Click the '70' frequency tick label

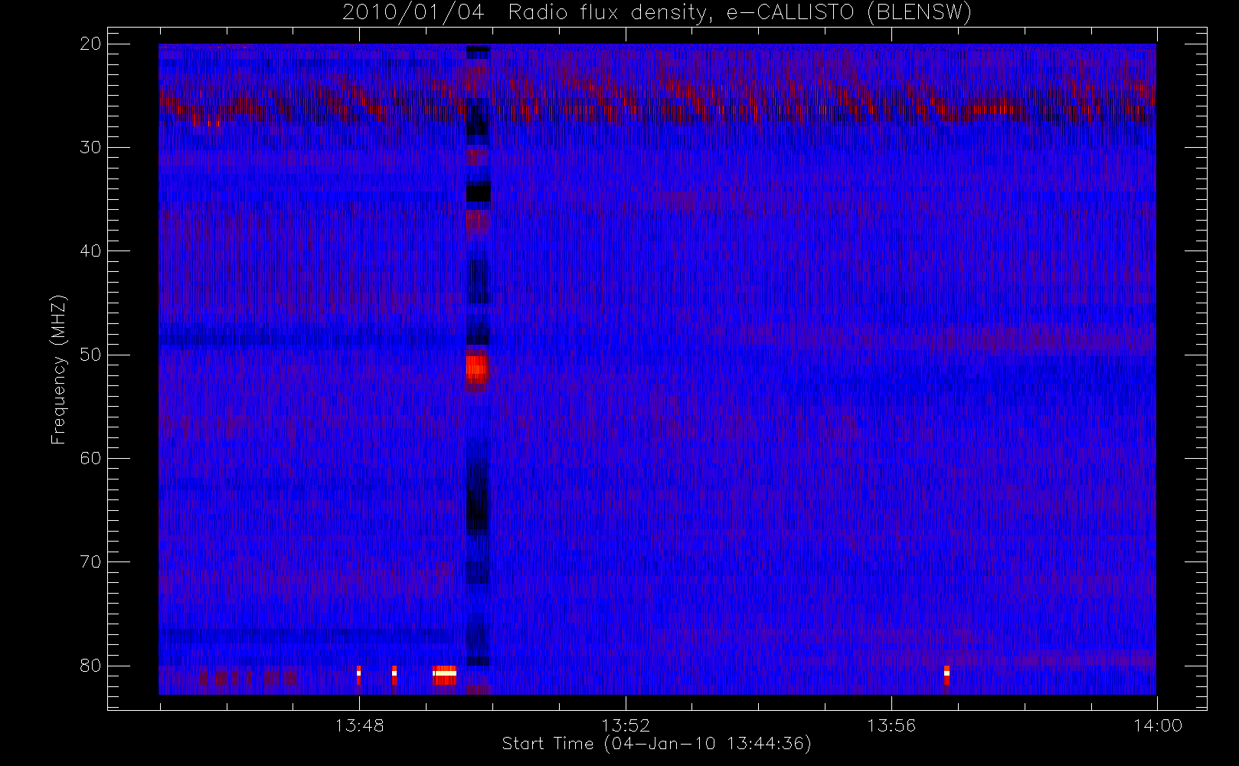click(90, 561)
